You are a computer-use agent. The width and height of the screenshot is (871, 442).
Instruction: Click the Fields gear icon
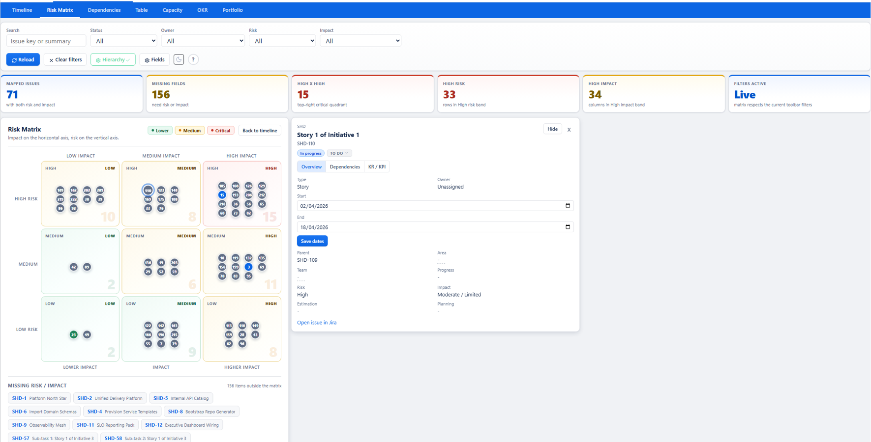tap(154, 59)
